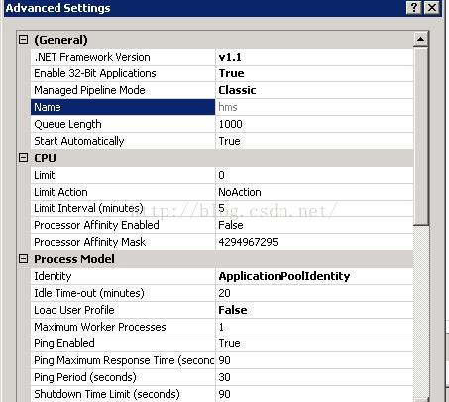Select the Limit Interval (minutes) property
The width and height of the screenshot is (449, 402).
123,208
